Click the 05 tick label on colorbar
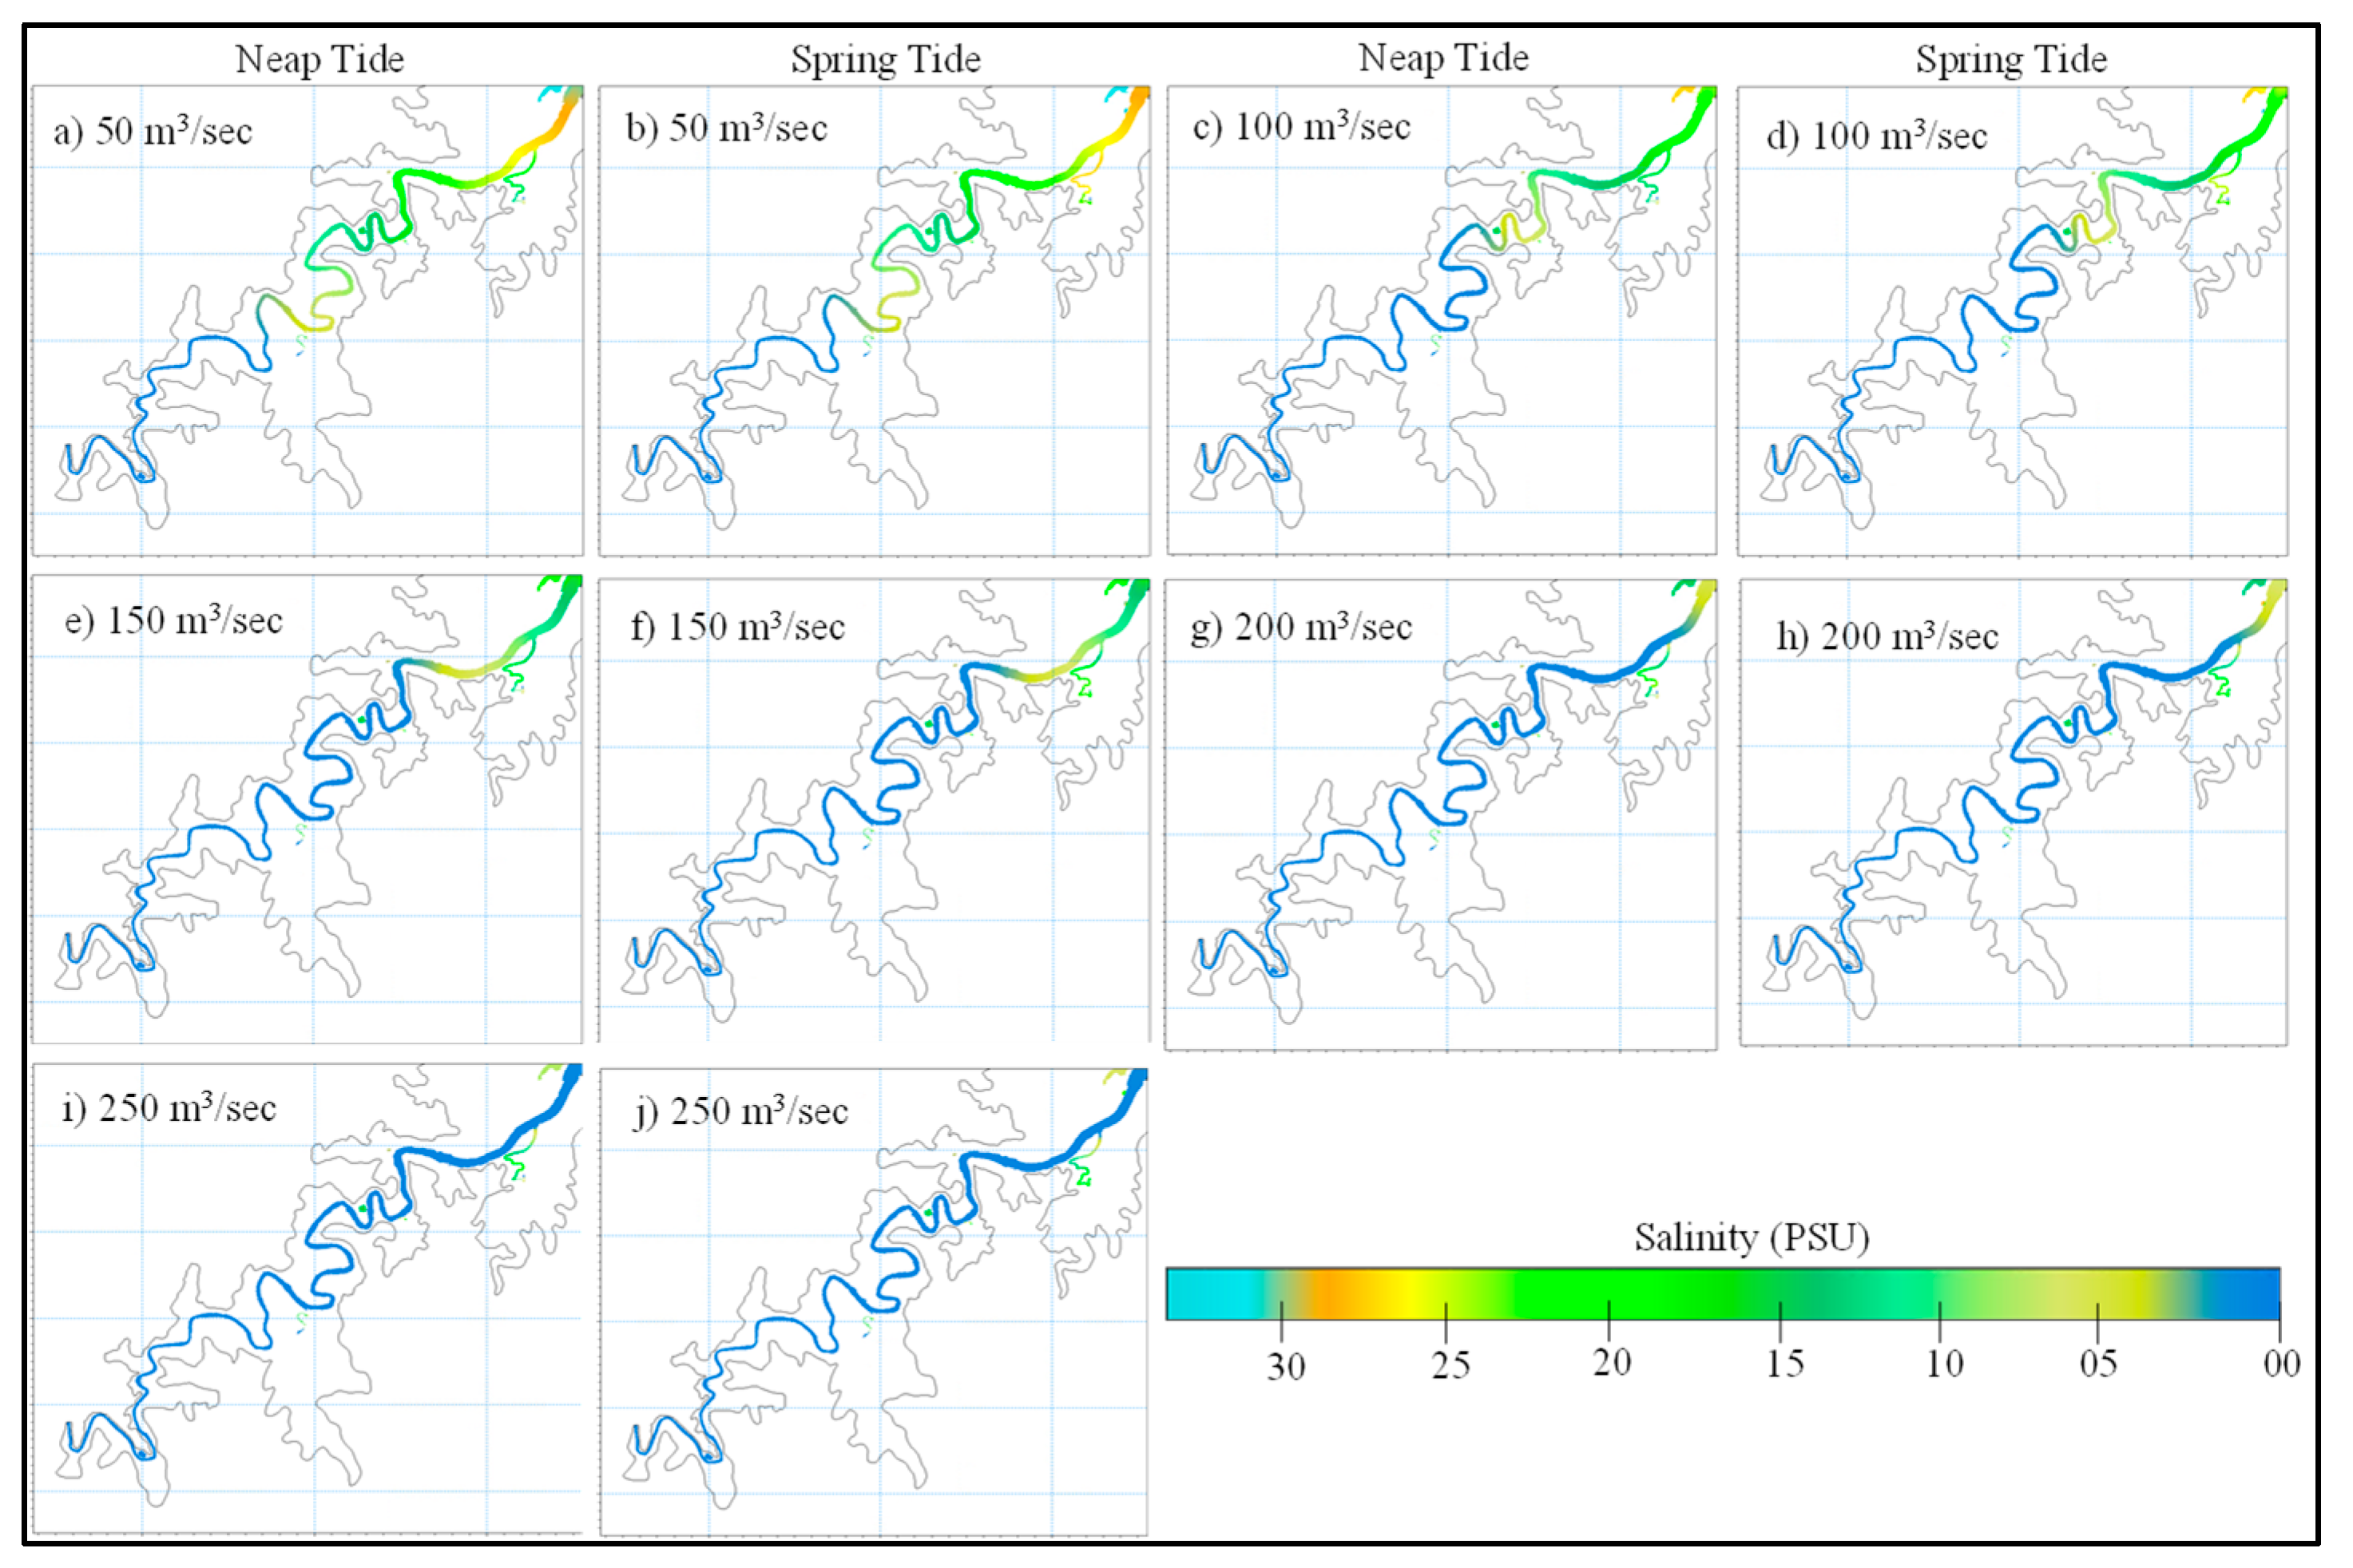The height and width of the screenshot is (1568, 2353). click(x=2098, y=1364)
